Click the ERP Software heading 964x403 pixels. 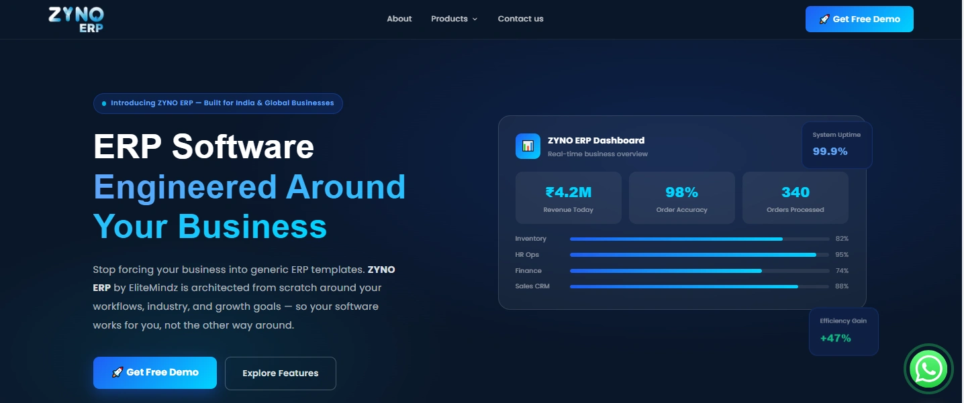point(203,146)
